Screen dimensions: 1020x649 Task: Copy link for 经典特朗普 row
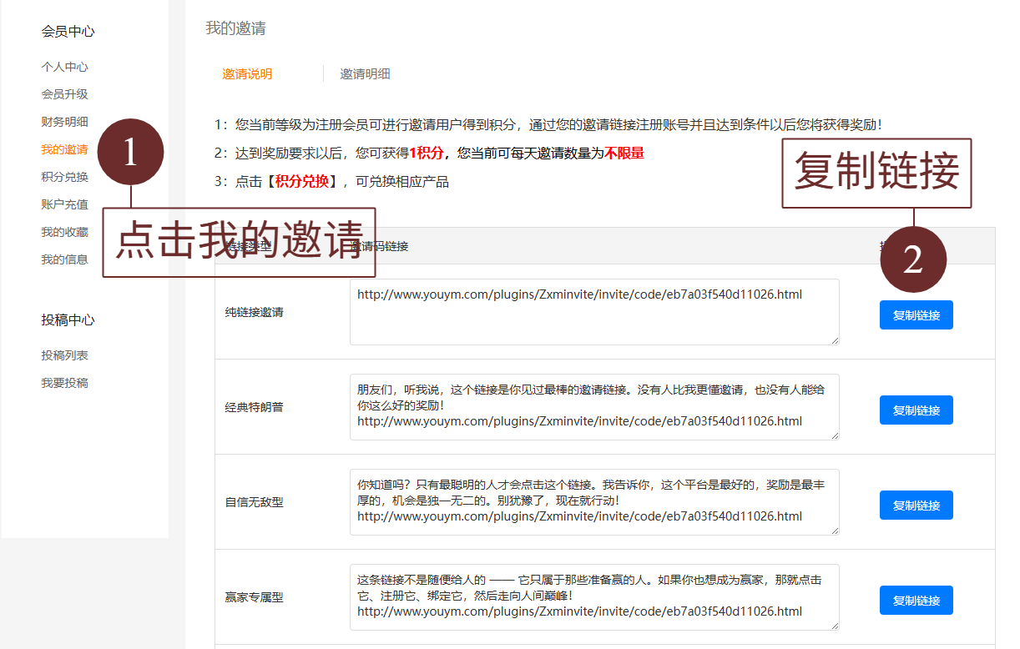click(x=916, y=410)
